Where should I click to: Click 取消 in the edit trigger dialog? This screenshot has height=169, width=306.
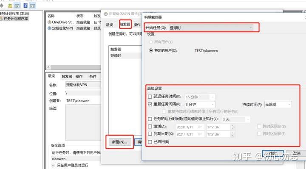[x=296, y=154]
